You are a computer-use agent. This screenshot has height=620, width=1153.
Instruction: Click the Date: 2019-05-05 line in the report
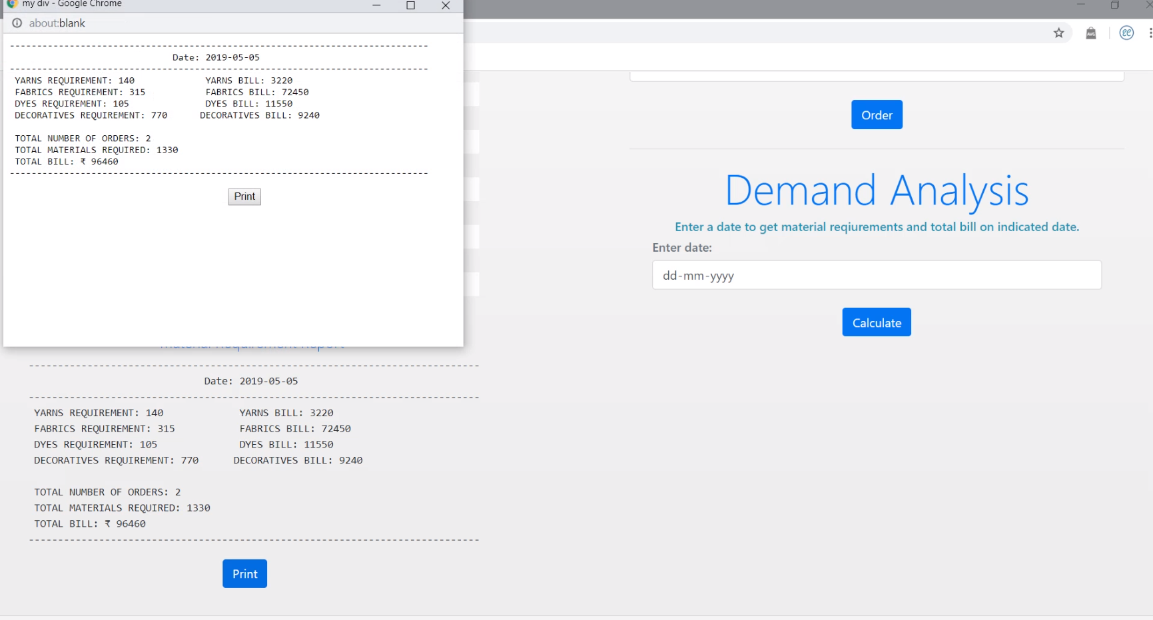(251, 380)
